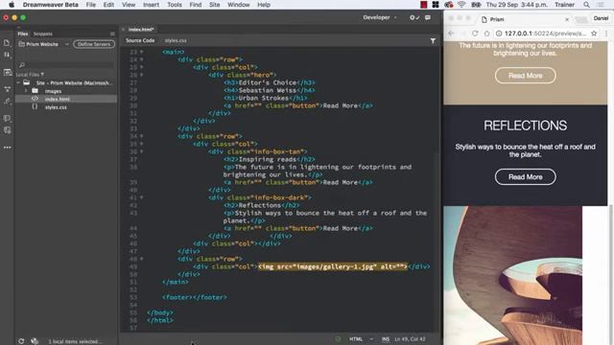614x345 pixels.
Task: Open the Window menu
Action: tap(239, 5)
